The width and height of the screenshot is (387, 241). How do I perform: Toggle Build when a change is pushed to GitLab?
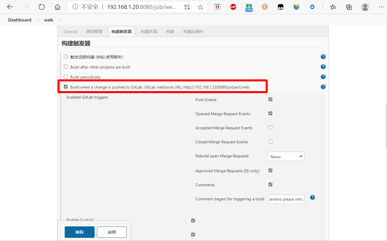[66, 87]
